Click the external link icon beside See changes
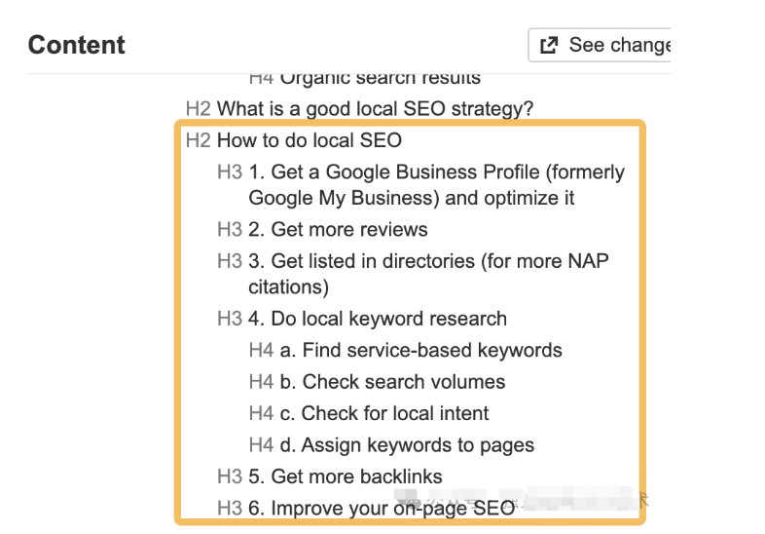 pos(549,46)
